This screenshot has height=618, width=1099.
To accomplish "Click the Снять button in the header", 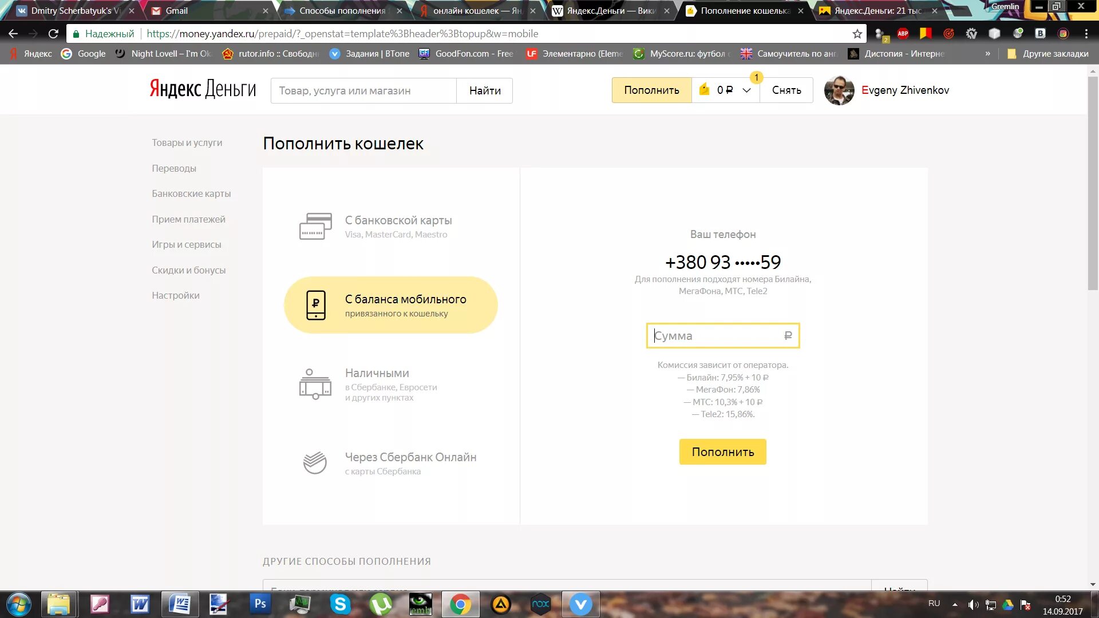I will [x=786, y=90].
